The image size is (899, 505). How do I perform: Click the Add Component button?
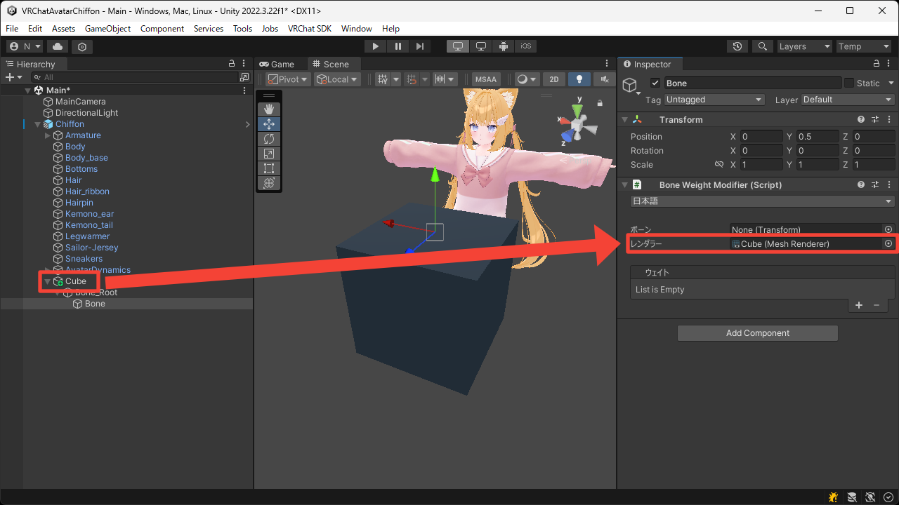tap(758, 333)
